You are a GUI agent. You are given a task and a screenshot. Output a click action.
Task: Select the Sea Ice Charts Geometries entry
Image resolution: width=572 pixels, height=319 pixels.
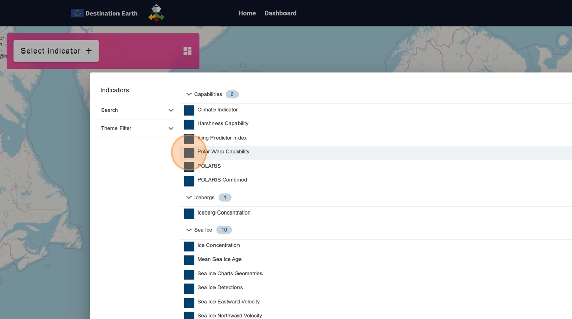coord(230,274)
